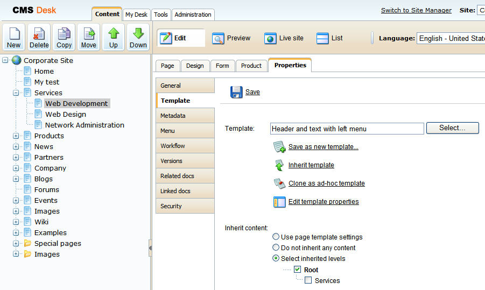
Task: Open the Language dropdown
Action: [x=451, y=38]
